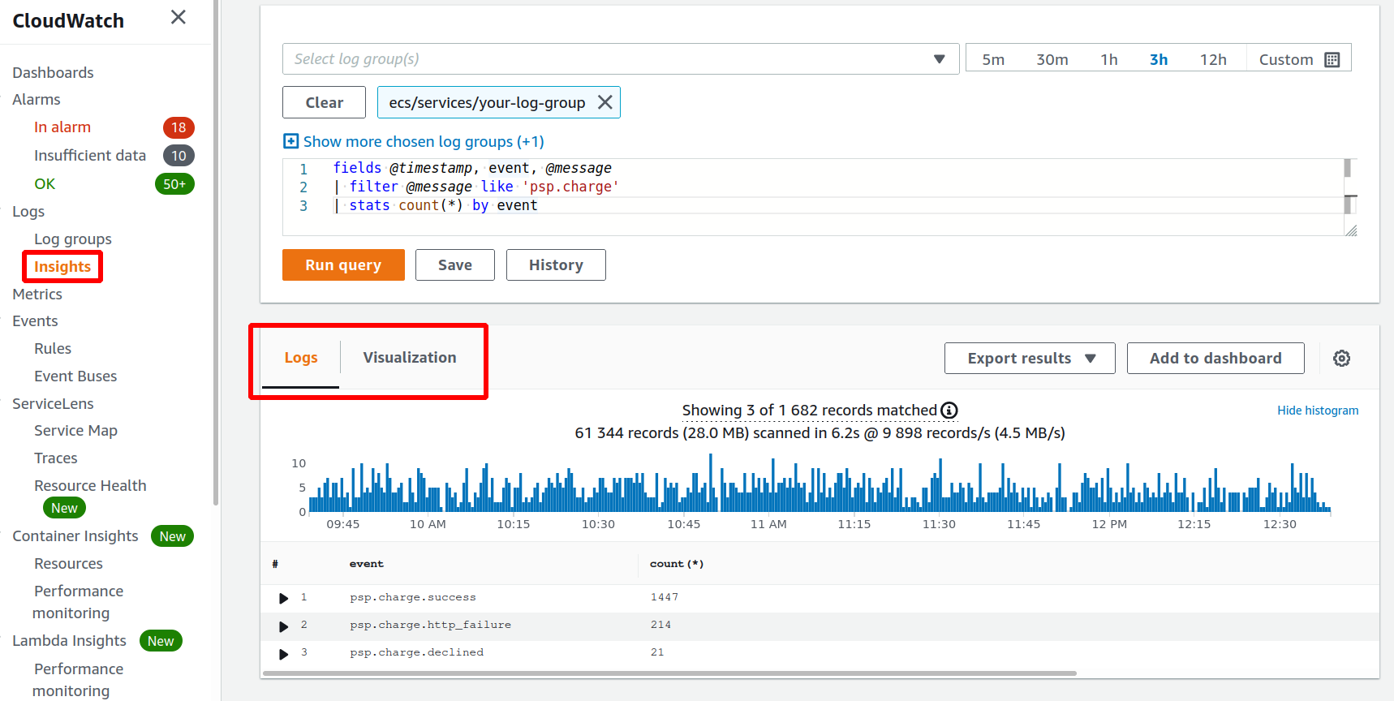Click the sidebar vertical scrollbar

[216, 252]
